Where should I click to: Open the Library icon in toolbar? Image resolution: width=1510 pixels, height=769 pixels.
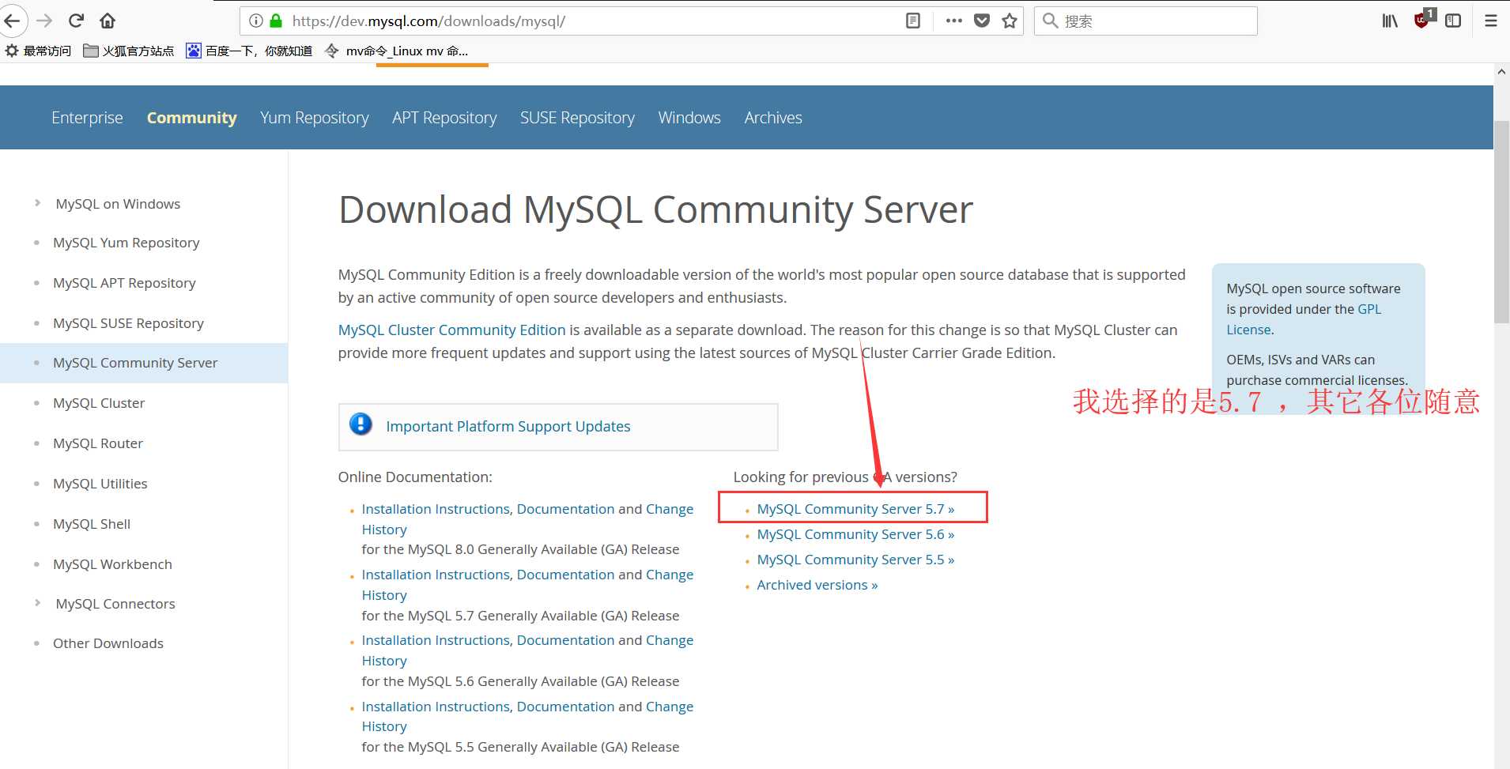tap(1390, 21)
